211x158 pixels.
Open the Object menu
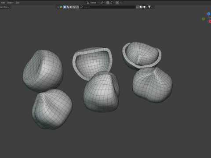point(10,3)
